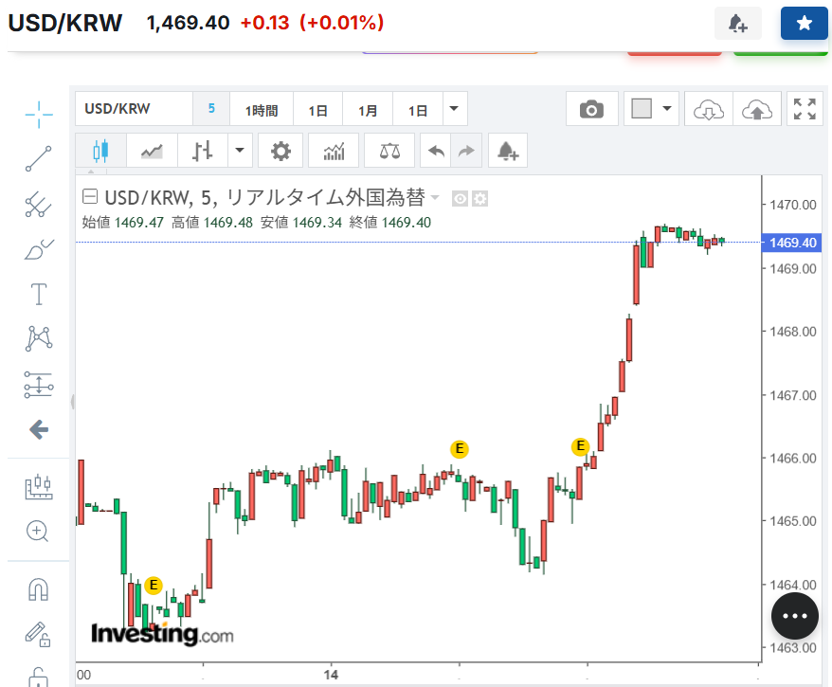Expand the time interval dropdown arrow
This screenshot has width=832, height=687.
click(456, 109)
